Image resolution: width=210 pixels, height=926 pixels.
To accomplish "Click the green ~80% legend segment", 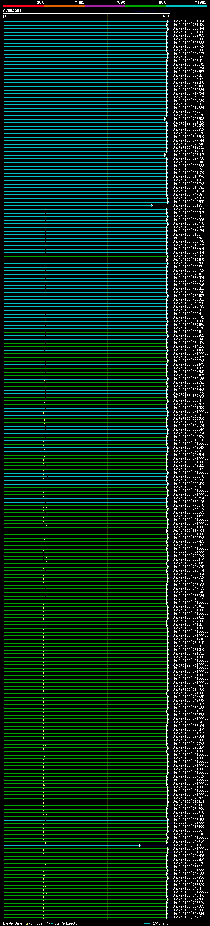I will pyautogui.click(x=146, y=6).
